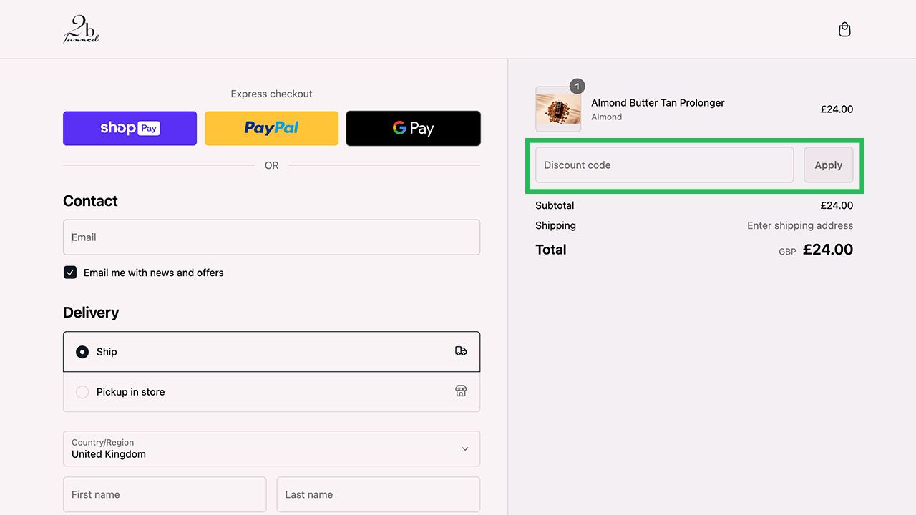Click the Subtotal label
The width and height of the screenshot is (916, 515).
555,205
